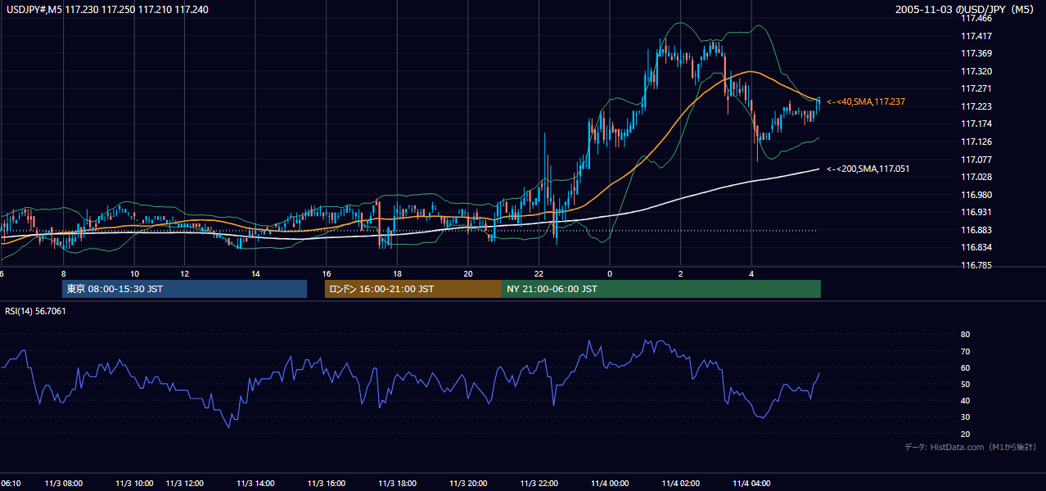Click the 11/3 16:00 time label
The height and width of the screenshot is (491, 1046).
[327, 483]
